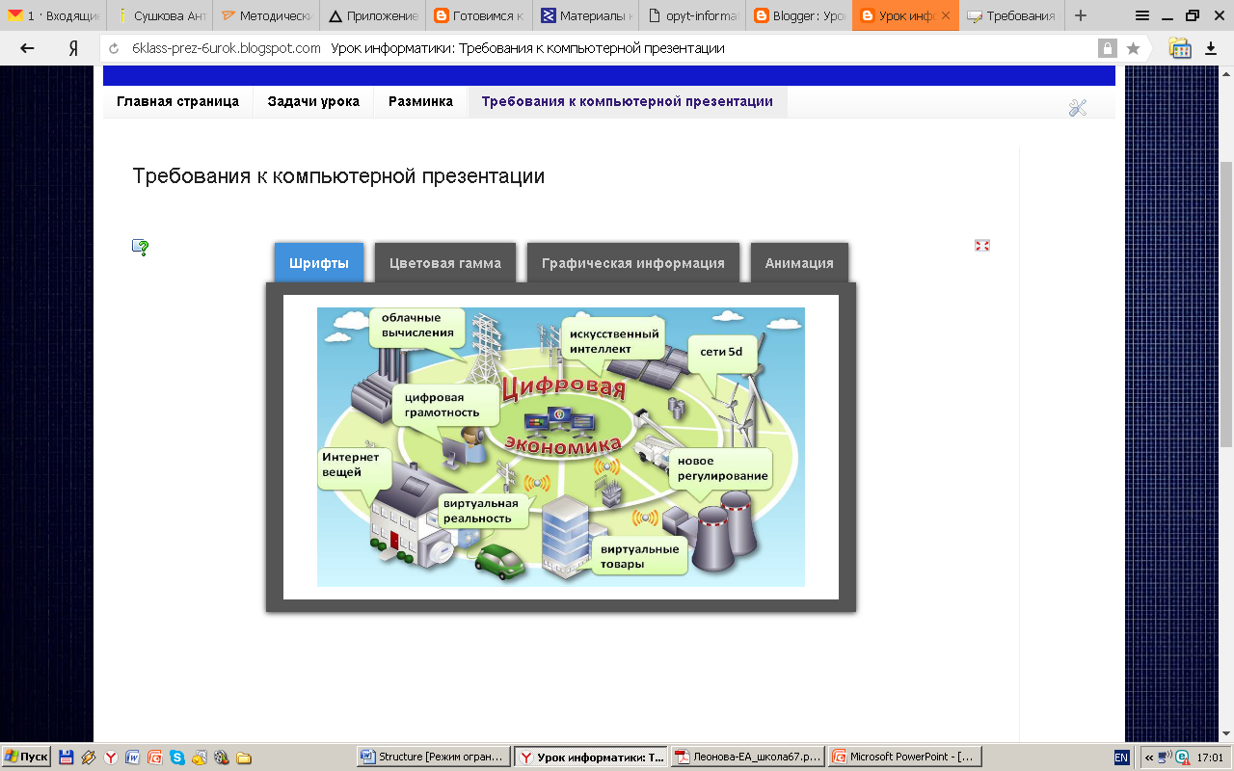Open a new browser tab with plus
1234x771 pixels.
click(1081, 15)
